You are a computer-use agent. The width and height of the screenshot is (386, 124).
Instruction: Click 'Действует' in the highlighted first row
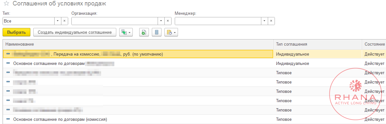pos(374,54)
